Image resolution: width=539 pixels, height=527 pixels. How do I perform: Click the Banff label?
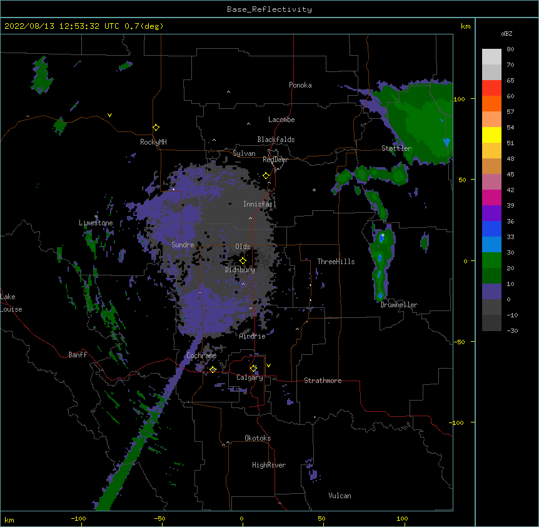pyautogui.click(x=78, y=355)
